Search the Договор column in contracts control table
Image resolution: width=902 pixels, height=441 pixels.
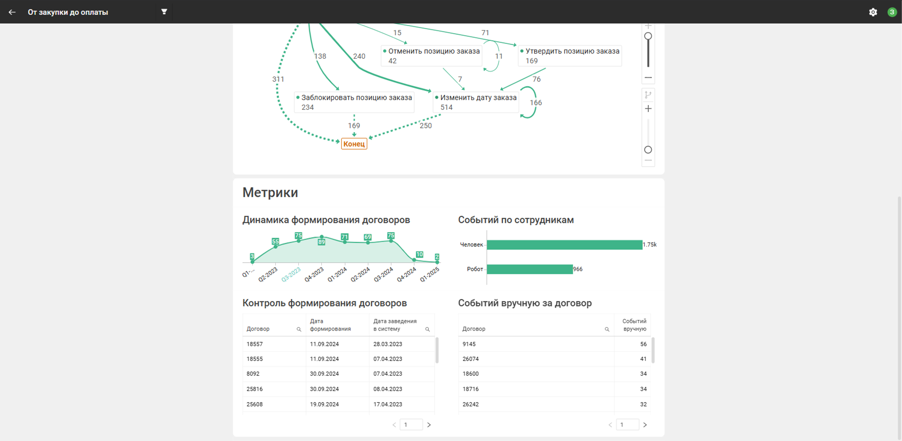pos(299,330)
